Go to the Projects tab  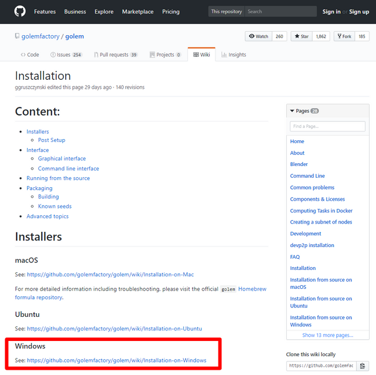click(165, 55)
